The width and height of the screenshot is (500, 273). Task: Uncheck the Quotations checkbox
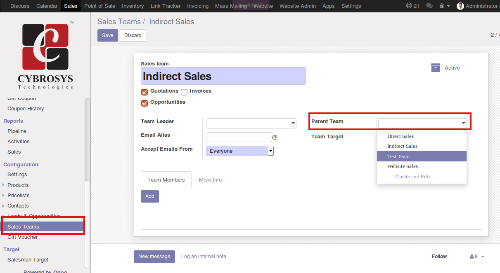click(x=145, y=92)
